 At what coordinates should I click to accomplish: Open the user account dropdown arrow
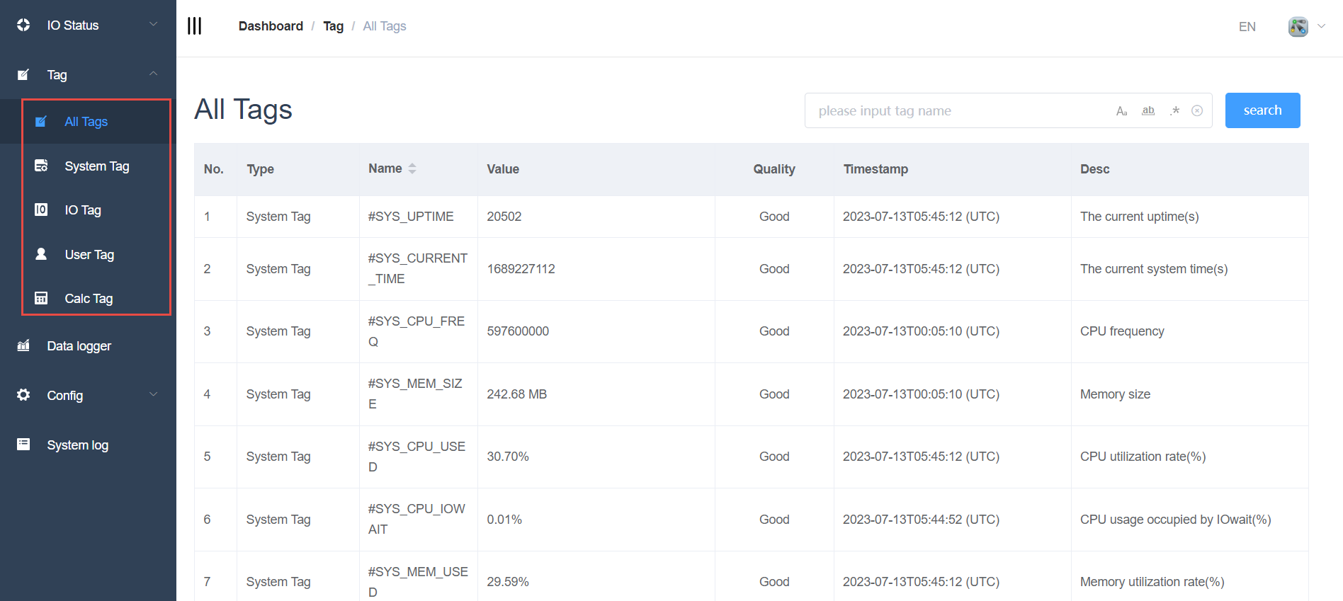click(1321, 26)
